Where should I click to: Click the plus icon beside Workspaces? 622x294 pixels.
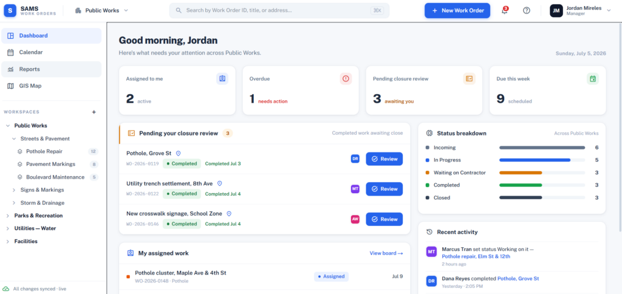click(94, 112)
